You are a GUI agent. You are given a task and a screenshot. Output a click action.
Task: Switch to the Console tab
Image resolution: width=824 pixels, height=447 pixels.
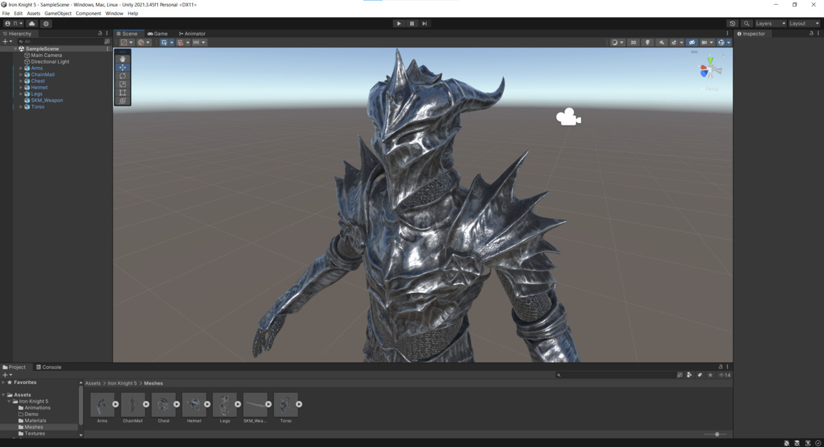[49, 367]
